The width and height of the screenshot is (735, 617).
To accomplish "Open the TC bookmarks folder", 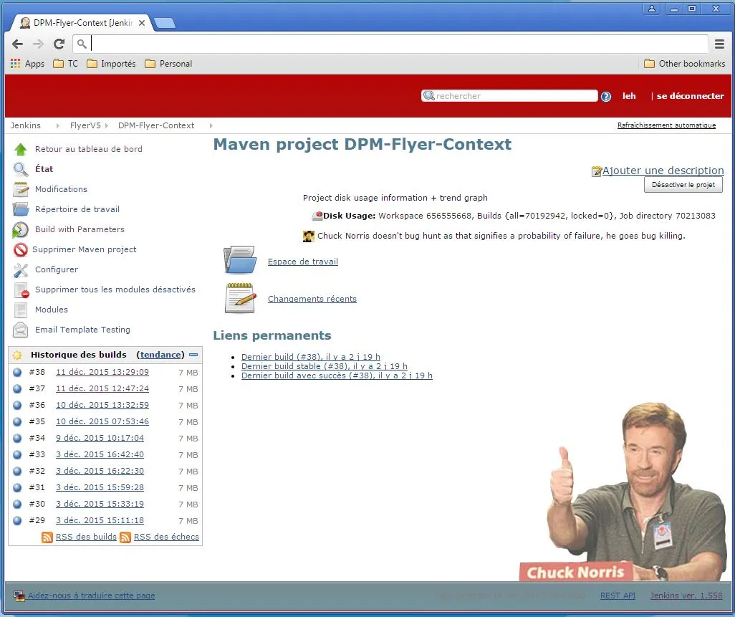I will (x=66, y=64).
